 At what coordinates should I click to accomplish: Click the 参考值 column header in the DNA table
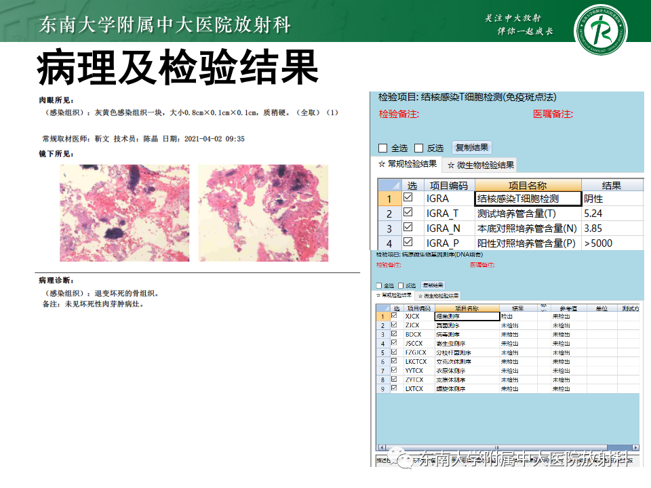(569, 308)
